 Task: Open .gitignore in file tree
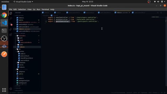coord(22,72)
